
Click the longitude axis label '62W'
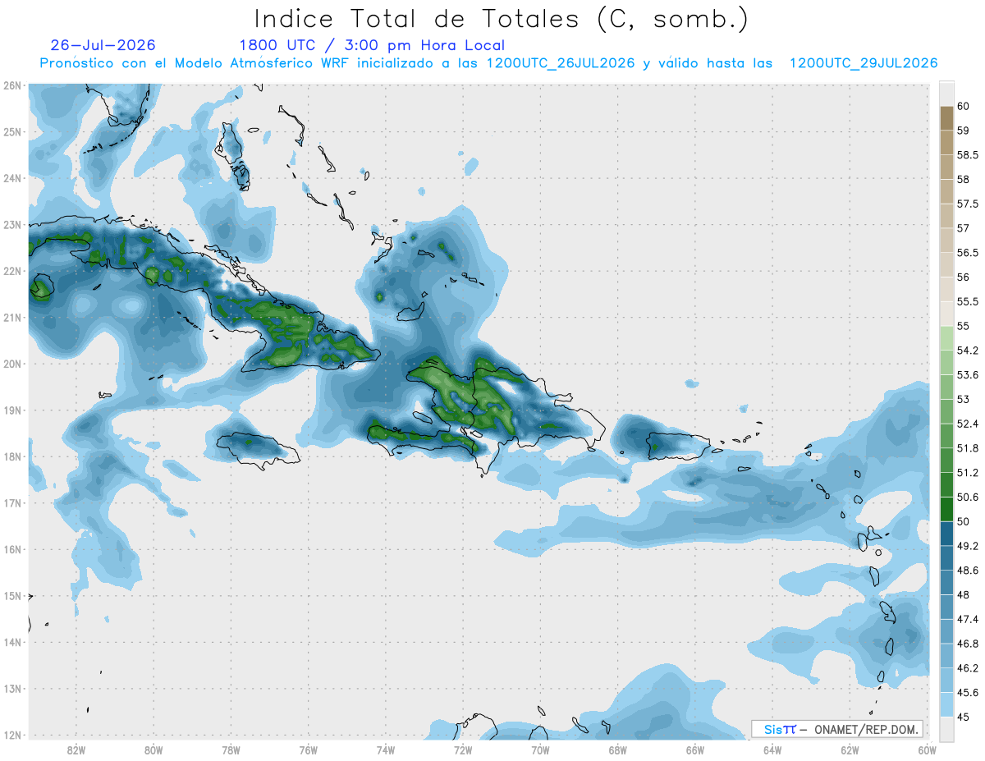click(850, 750)
